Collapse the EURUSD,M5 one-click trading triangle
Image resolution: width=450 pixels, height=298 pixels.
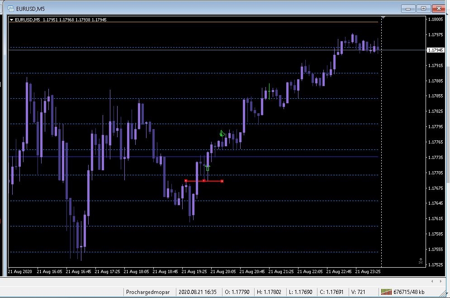click(11, 20)
